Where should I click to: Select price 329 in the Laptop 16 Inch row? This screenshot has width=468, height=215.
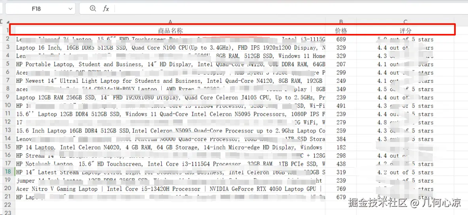[341, 48]
